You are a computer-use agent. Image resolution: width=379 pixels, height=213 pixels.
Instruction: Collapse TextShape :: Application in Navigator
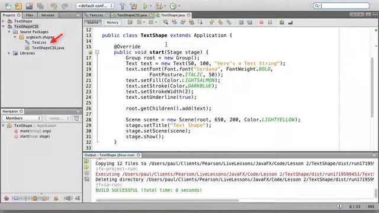pos(4,125)
